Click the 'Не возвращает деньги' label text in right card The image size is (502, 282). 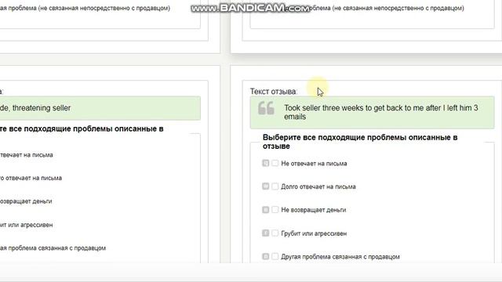coord(314,210)
